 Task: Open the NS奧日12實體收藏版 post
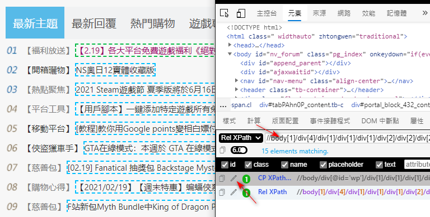(115, 70)
